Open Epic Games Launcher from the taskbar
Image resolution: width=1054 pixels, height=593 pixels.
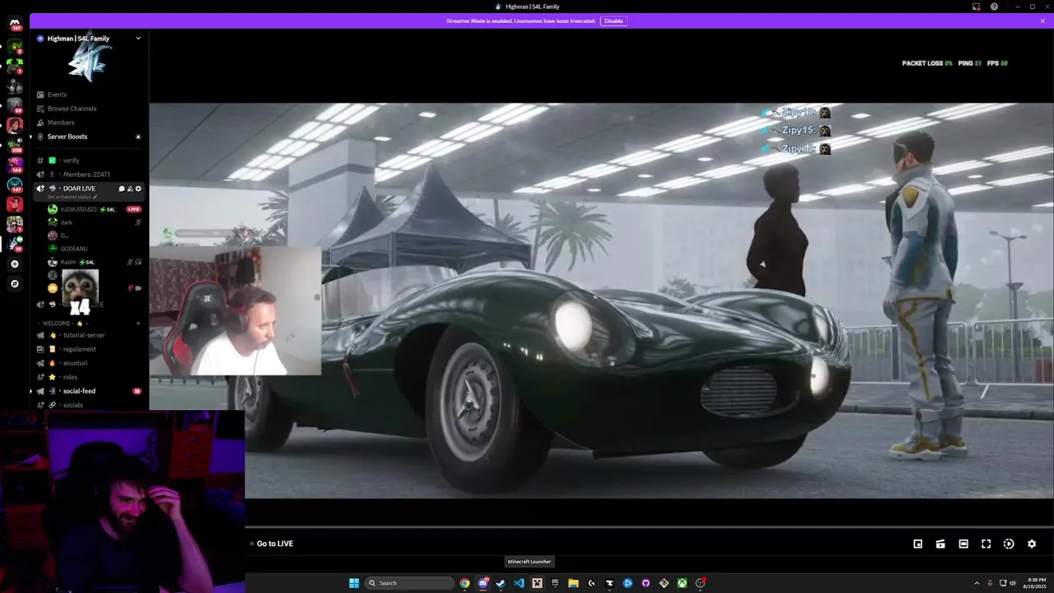pyautogui.click(x=555, y=583)
